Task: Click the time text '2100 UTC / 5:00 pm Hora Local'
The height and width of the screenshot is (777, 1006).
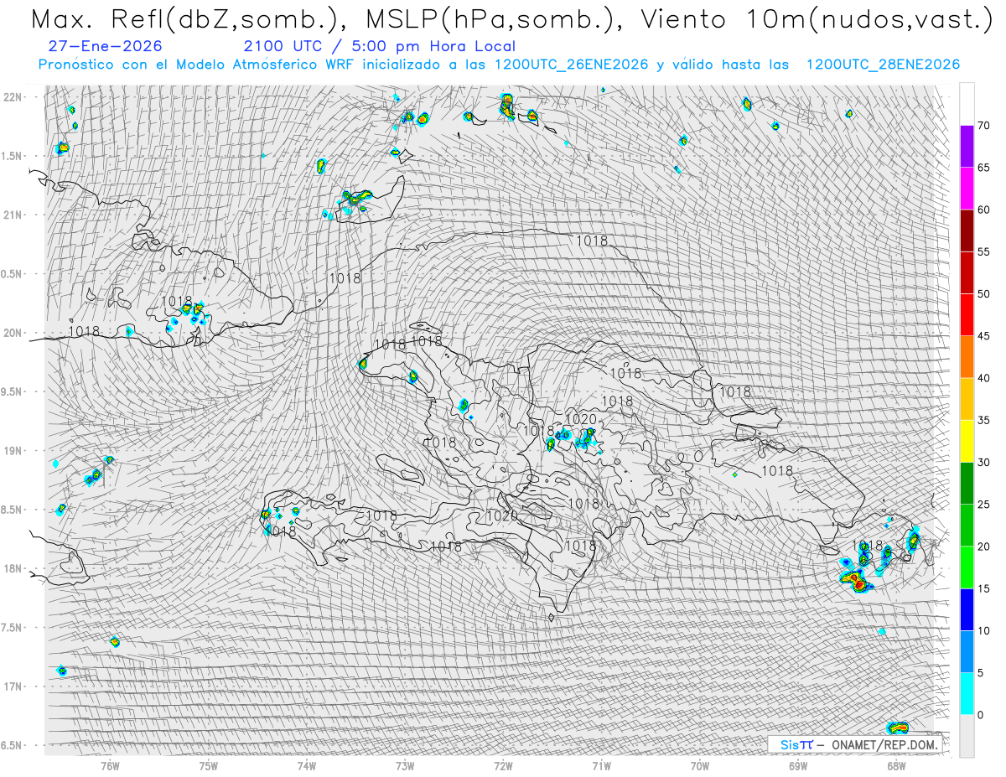Action: pyautogui.click(x=379, y=46)
